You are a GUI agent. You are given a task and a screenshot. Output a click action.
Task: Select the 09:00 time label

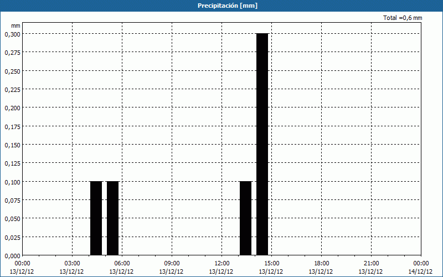coord(172,264)
